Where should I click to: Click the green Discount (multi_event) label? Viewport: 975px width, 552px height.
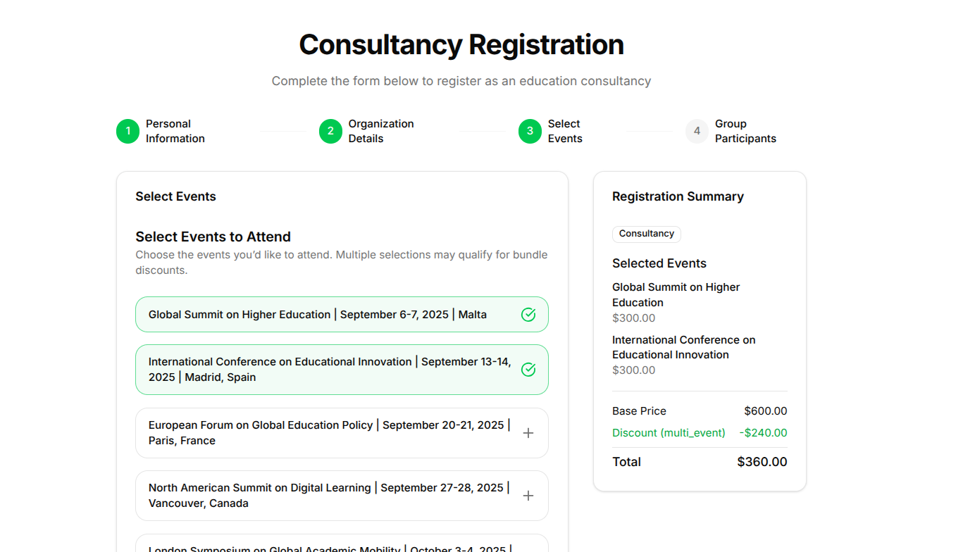pyautogui.click(x=668, y=432)
